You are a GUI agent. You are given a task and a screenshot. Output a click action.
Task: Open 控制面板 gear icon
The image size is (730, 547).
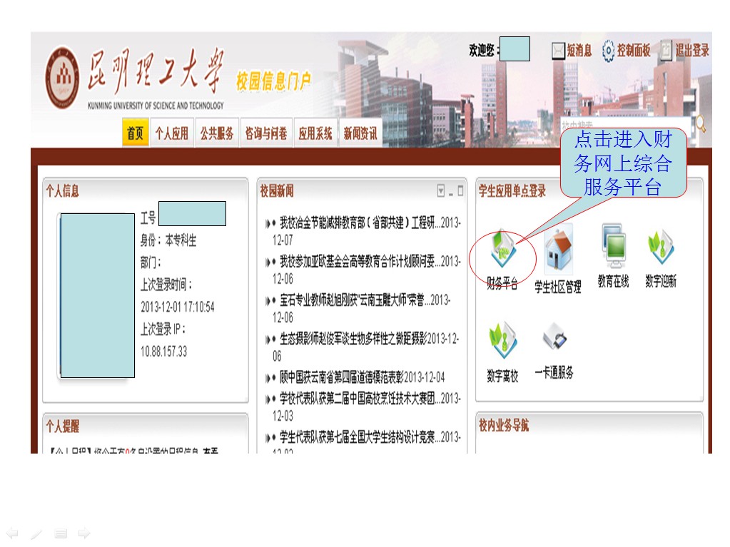click(608, 51)
